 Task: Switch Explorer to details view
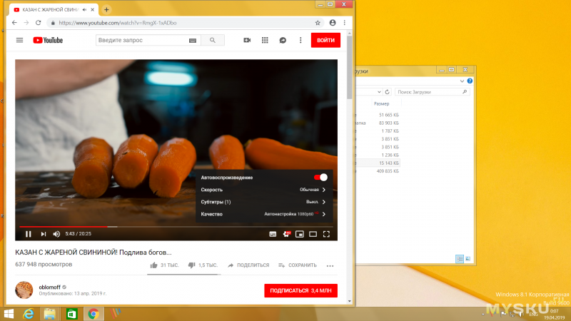tap(460, 259)
